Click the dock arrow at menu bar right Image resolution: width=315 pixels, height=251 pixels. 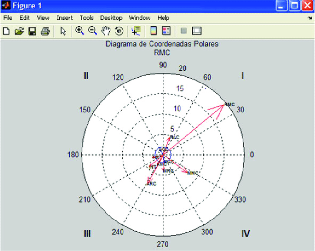(310, 18)
